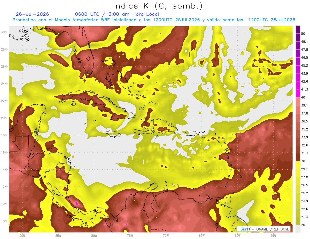Image resolution: width=310 pixels, height=239 pixels.
Task: Select the '30' colorbar label
Action: point(304,161)
